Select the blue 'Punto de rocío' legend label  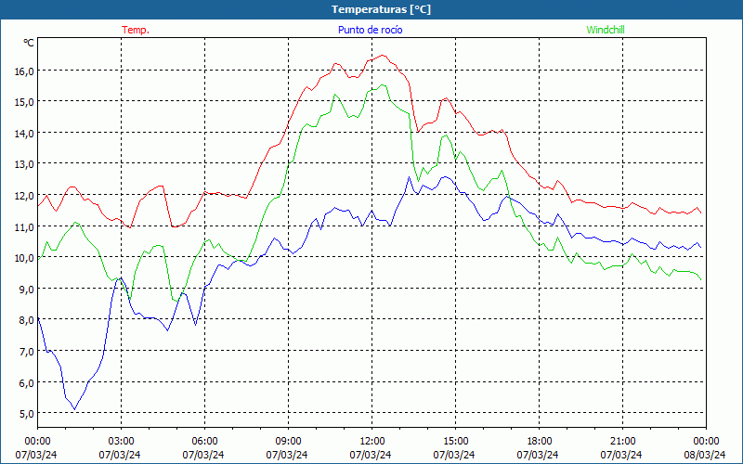370,30
